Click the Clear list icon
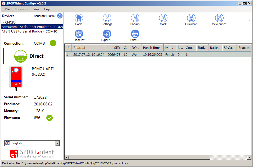Viewport: 253px width, 167px height. point(79,36)
